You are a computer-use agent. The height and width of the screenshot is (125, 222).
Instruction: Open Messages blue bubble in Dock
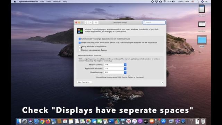coord(94,121)
